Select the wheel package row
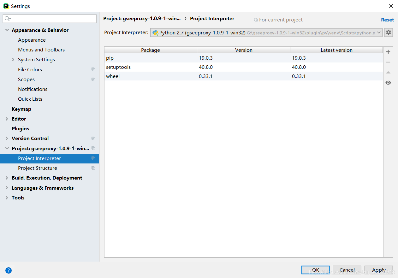398x278 pixels. pyautogui.click(x=243, y=76)
